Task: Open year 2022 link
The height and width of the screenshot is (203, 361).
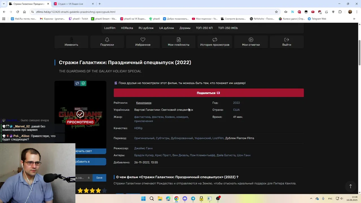Action: pyautogui.click(x=236, y=103)
